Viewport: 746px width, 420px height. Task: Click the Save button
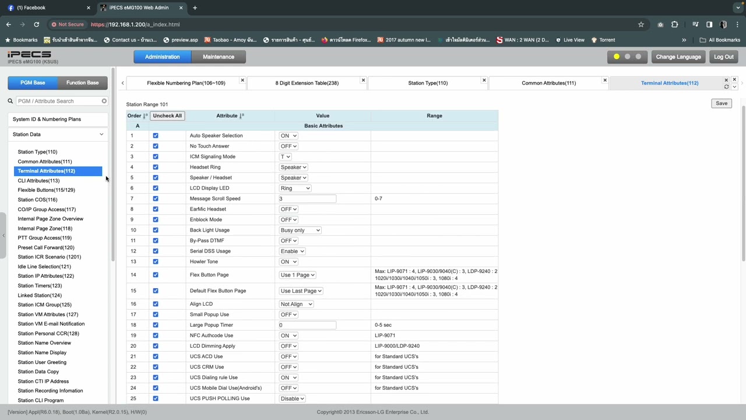[x=722, y=103]
